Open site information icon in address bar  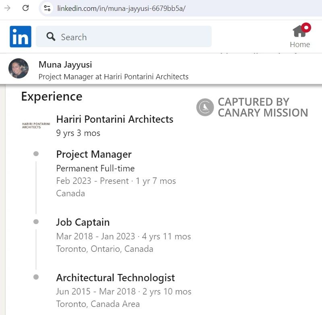click(47, 8)
